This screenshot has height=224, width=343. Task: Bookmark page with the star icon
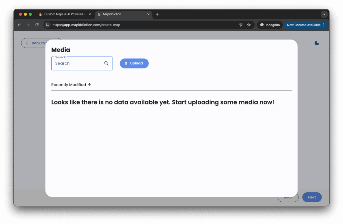coord(249,25)
